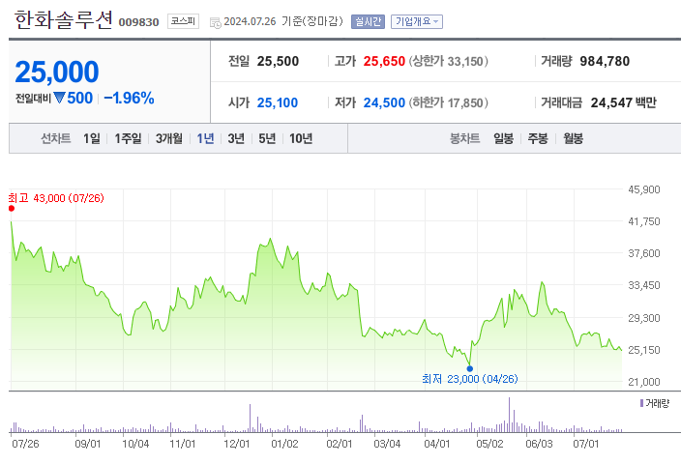Viewport: 681px width, 464px height.
Task: Click the blue 최저 23,000 low marker dot
Action: pyautogui.click(x=469, y=368)
